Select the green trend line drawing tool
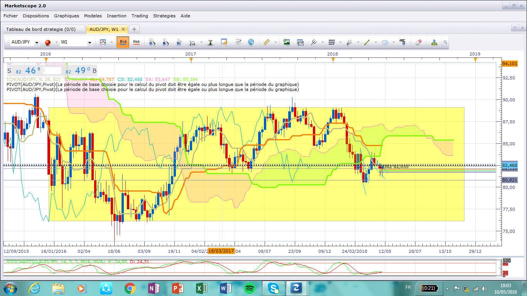The image size is (527, 296). pyautogui.click(x=367, y=42)
